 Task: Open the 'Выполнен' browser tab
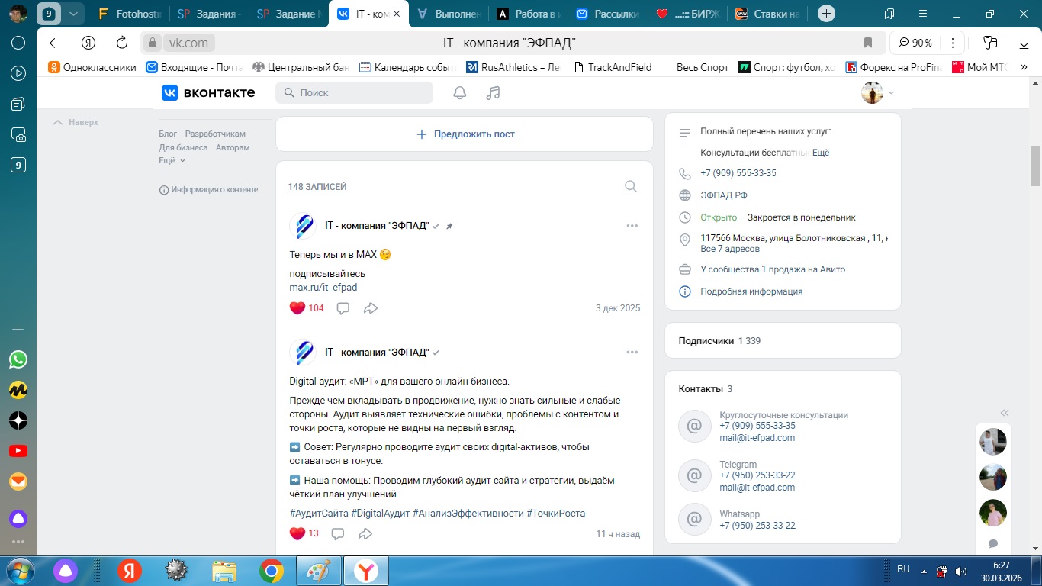point(449,13)
